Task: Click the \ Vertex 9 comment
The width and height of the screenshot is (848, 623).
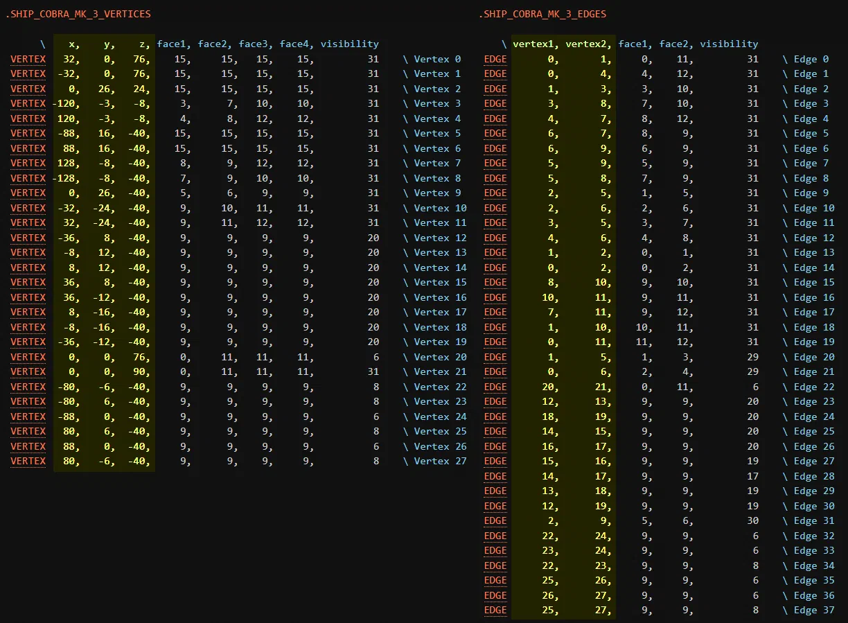Action: 432,193
